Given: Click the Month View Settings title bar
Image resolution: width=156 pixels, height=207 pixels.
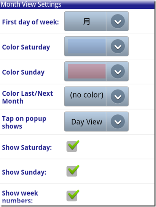Looking at the screenshot, I should [77, 4].
